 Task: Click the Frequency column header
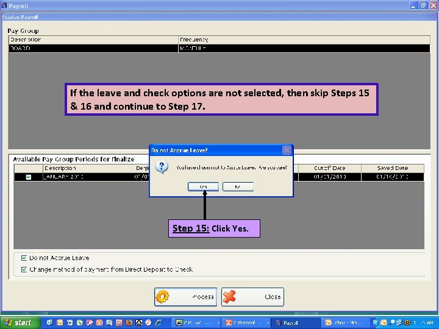[x=304, y=40]
